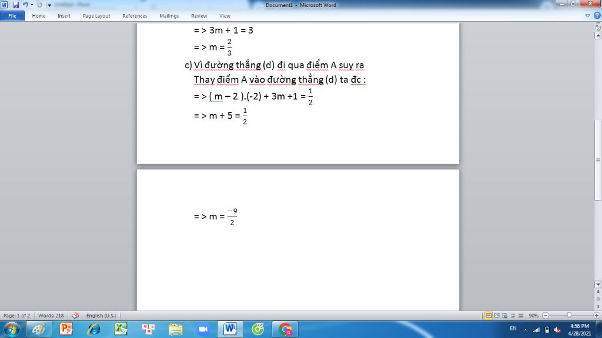This screenshot has height=338, width=602.
Task: Click the Show Desktop strip
Action: click(x=599, y=330)
